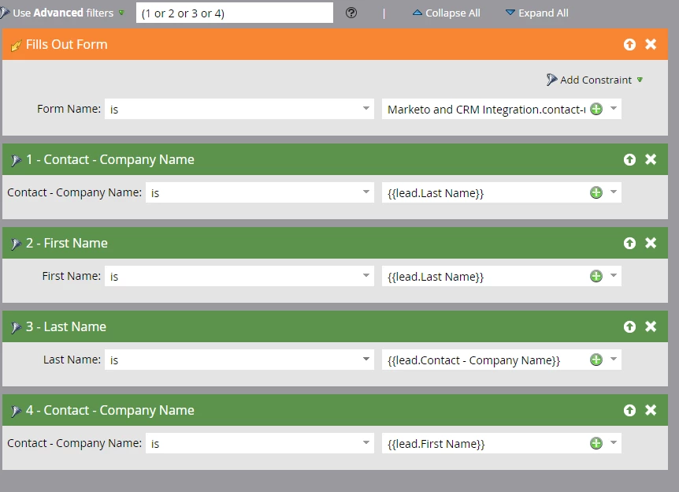The image size is (679, 492).
Task: Click the Fills Out Form trigger icon
Action: (16, 45)
